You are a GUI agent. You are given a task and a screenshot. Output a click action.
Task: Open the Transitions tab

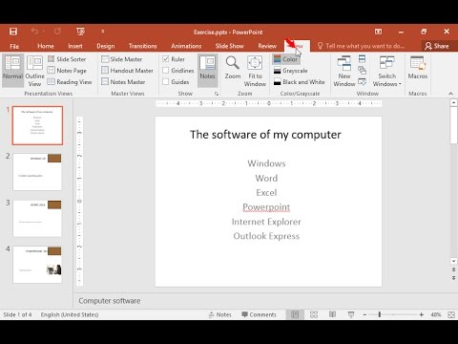[x=143, y=46]
